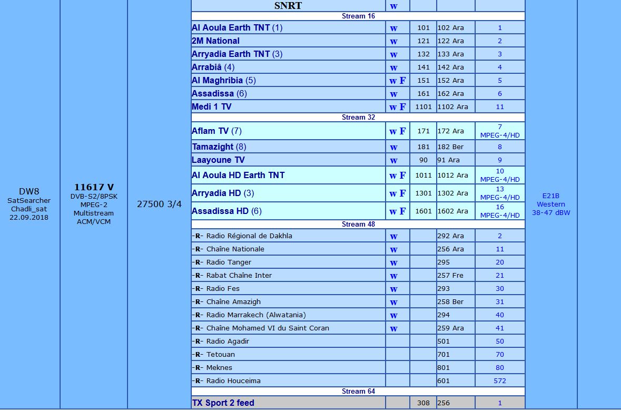Click the 7 MPEG-4/HD link for Aflam TV
Screen dimensions: 621x410
tap(500, 131)
